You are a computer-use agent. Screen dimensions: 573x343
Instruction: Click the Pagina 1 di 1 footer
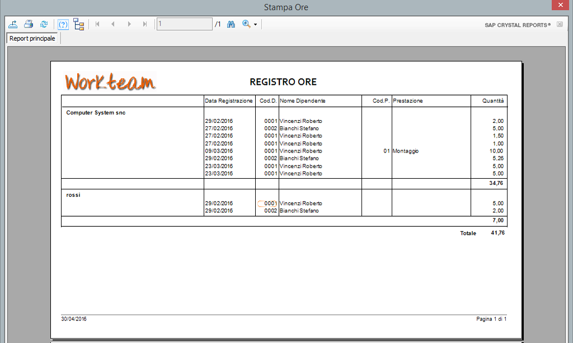coord(491,319)
